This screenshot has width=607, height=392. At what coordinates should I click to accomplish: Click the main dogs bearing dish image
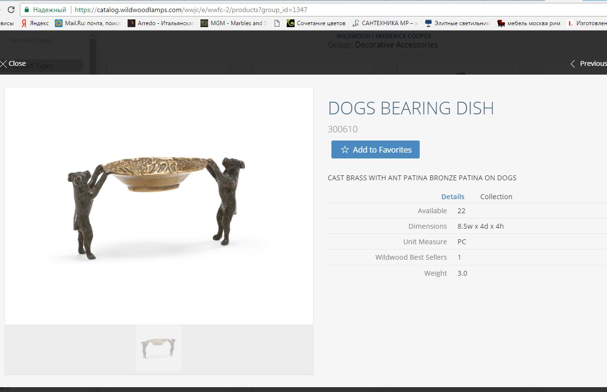pyautogui.click(x=159, y=206)
